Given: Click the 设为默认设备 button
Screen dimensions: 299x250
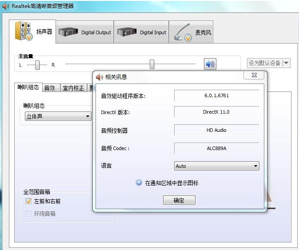Looking at the screenshot, I should point(264,63).
